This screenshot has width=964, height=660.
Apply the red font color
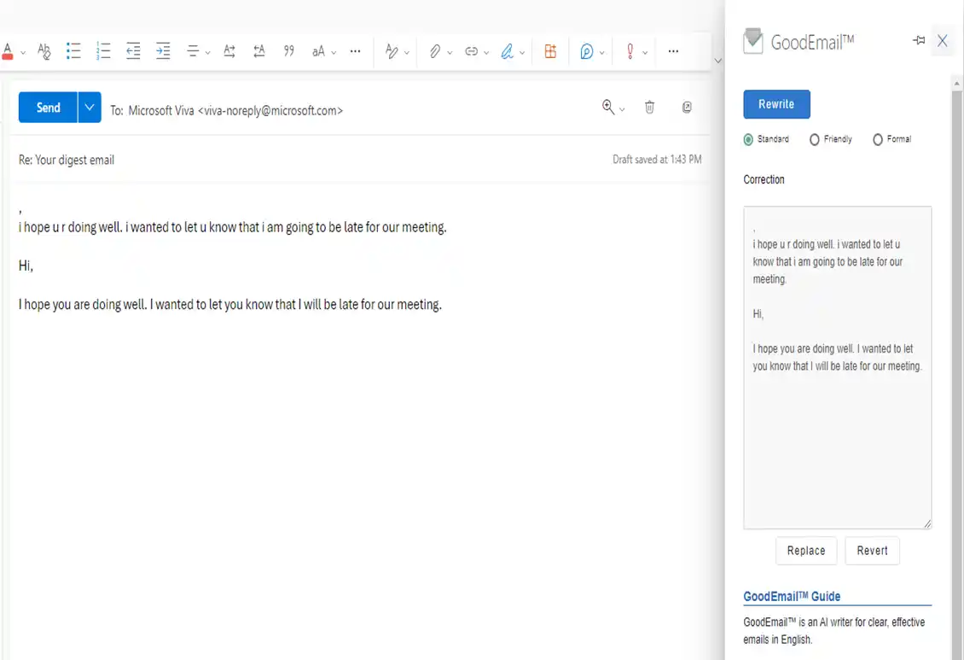(x=8, y=52)
